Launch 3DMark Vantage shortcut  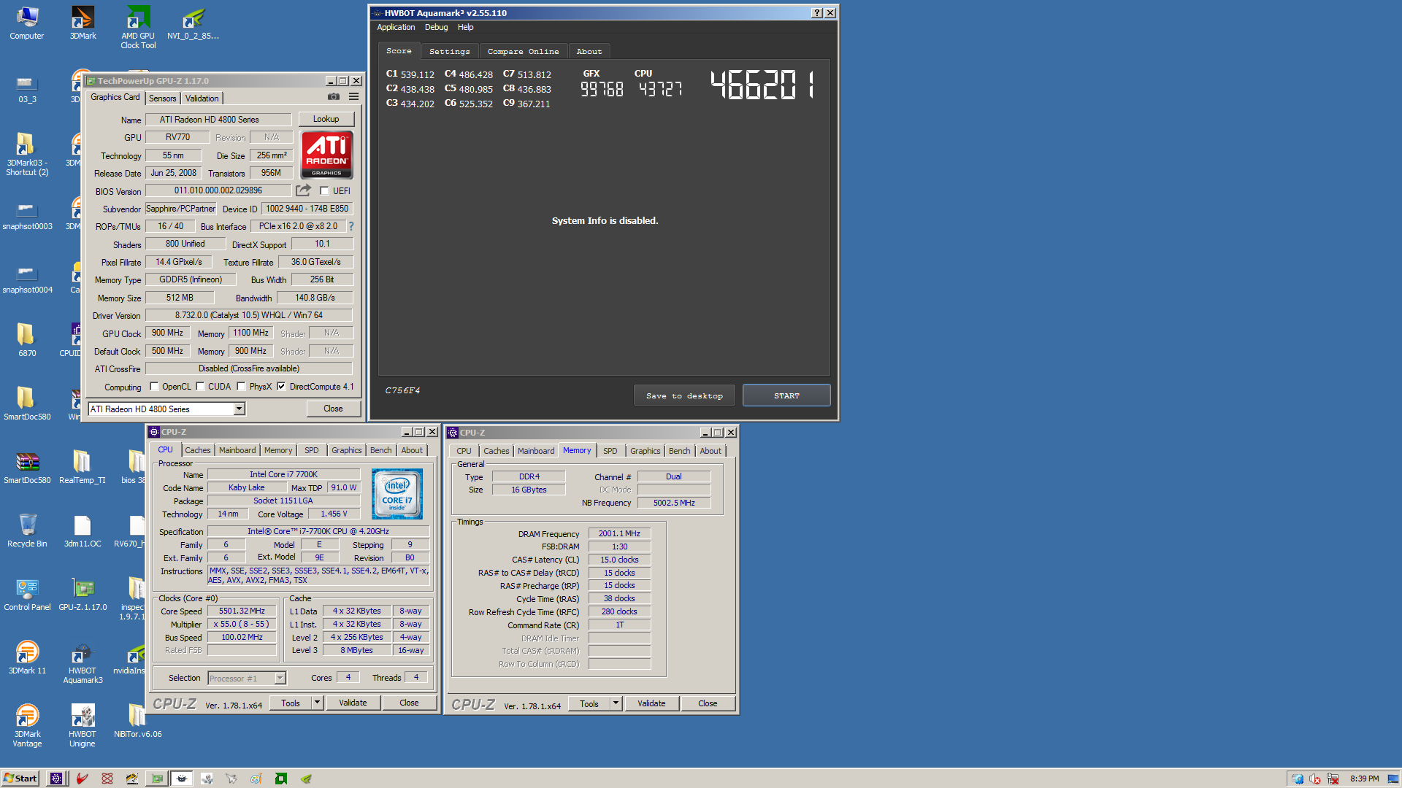point(27,726)
